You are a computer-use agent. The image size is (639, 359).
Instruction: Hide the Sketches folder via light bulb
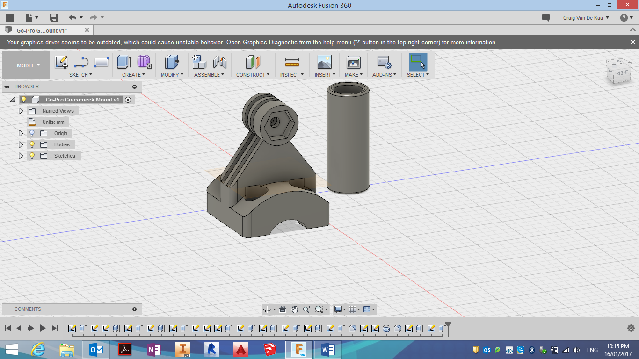point(32,156)
